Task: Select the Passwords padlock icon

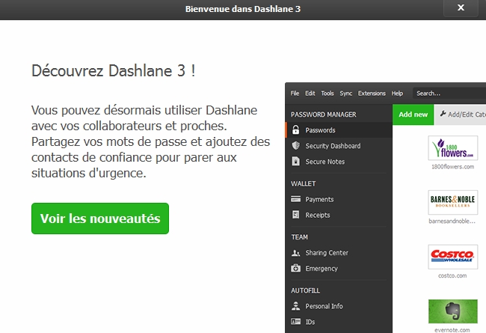Action: click(295, 130)
